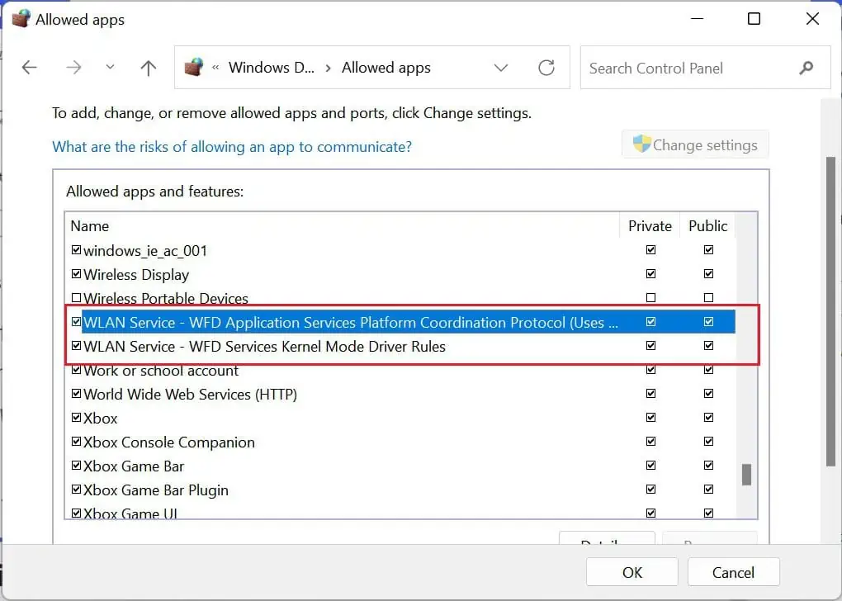
Task: Expand the address bar history dropdown
Action: 501,68
